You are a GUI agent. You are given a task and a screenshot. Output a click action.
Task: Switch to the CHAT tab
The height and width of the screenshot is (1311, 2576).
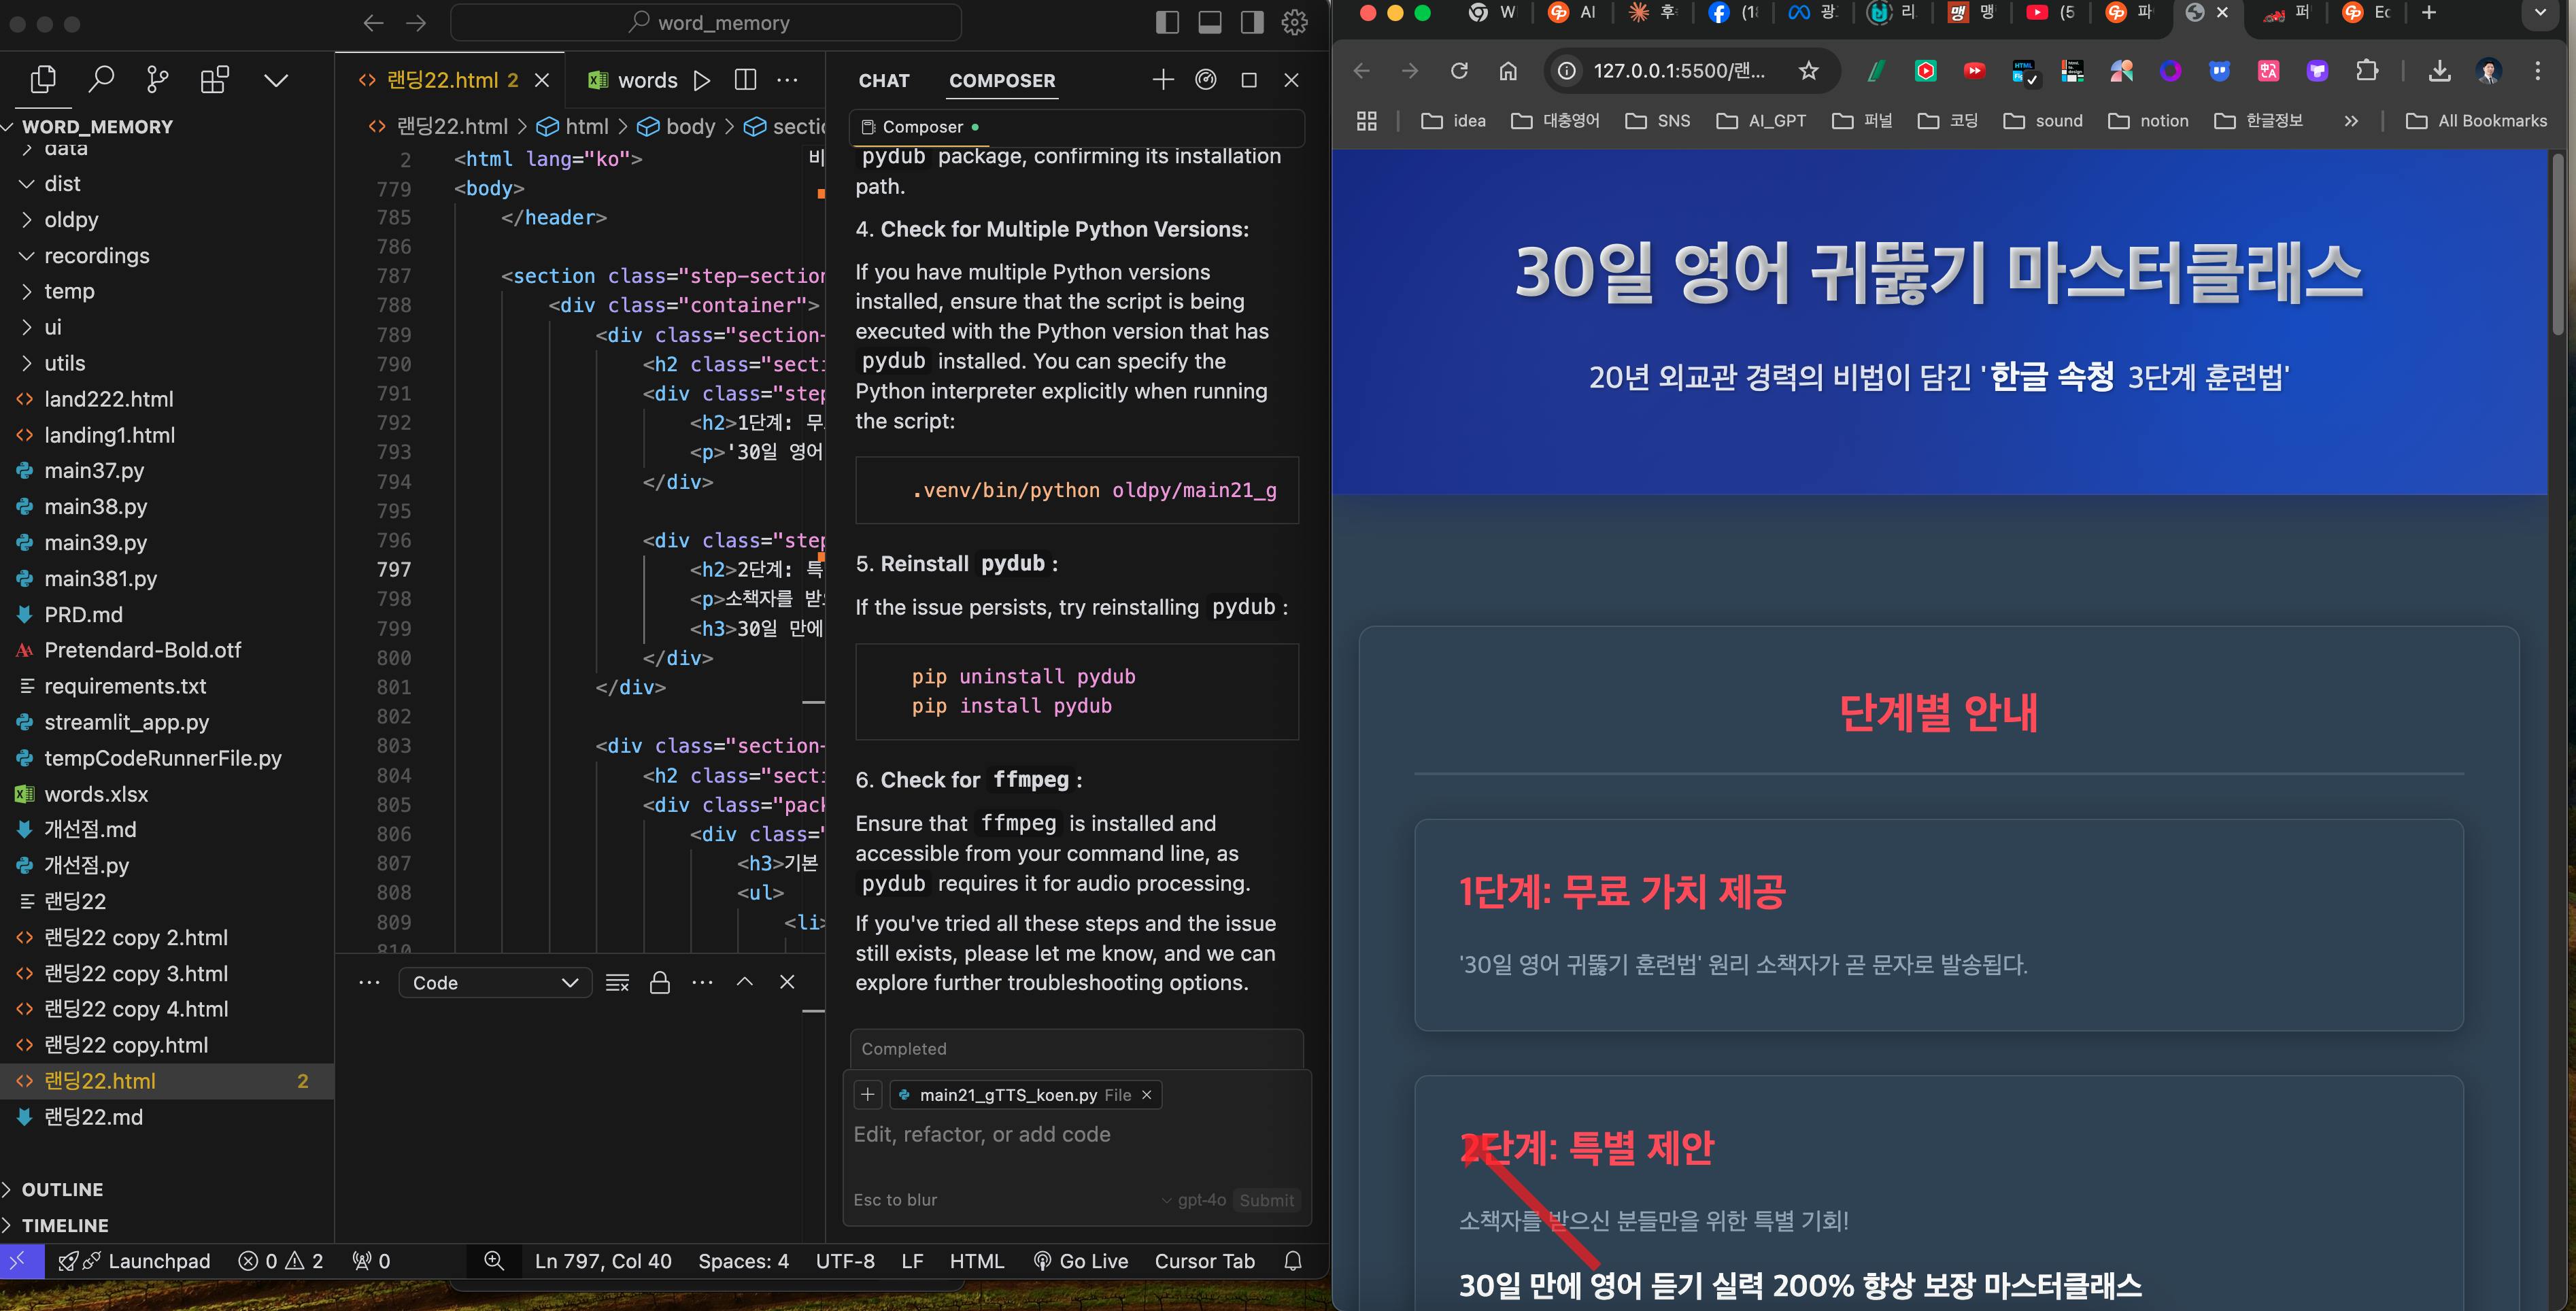(x=884, y=80)
